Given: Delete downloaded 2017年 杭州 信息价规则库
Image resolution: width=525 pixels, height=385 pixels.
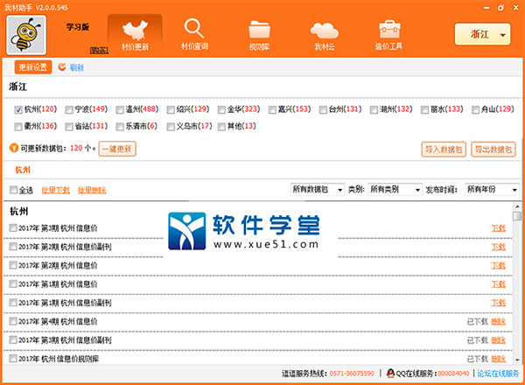Looking at the screenshot, I should 498,359.
